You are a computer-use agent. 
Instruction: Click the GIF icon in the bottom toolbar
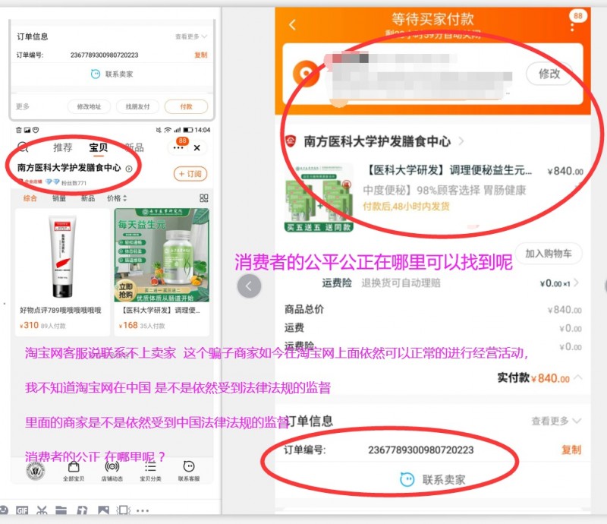[x=22, y=510]
